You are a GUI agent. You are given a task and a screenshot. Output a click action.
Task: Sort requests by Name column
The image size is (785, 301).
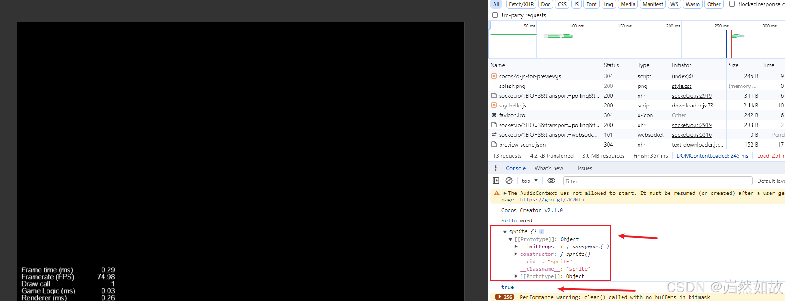point(545,65)
